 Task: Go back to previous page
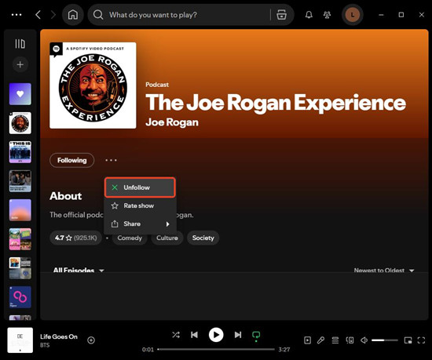(38, 15)
